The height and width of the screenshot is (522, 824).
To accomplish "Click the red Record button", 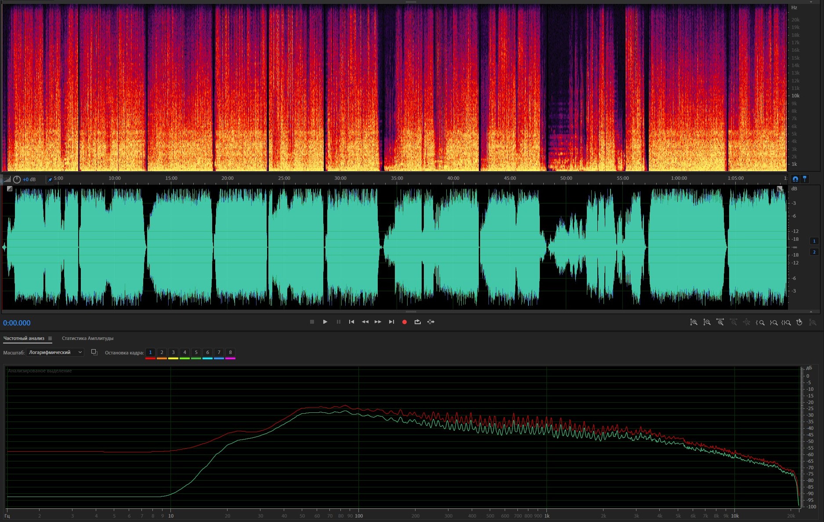I will (x=405, y=322).
